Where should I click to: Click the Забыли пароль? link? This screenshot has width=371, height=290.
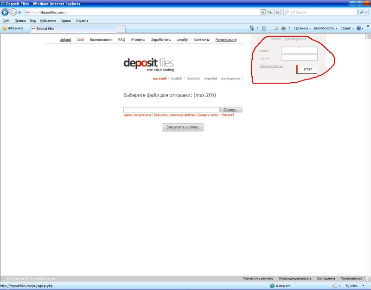(x=271, y=66)
